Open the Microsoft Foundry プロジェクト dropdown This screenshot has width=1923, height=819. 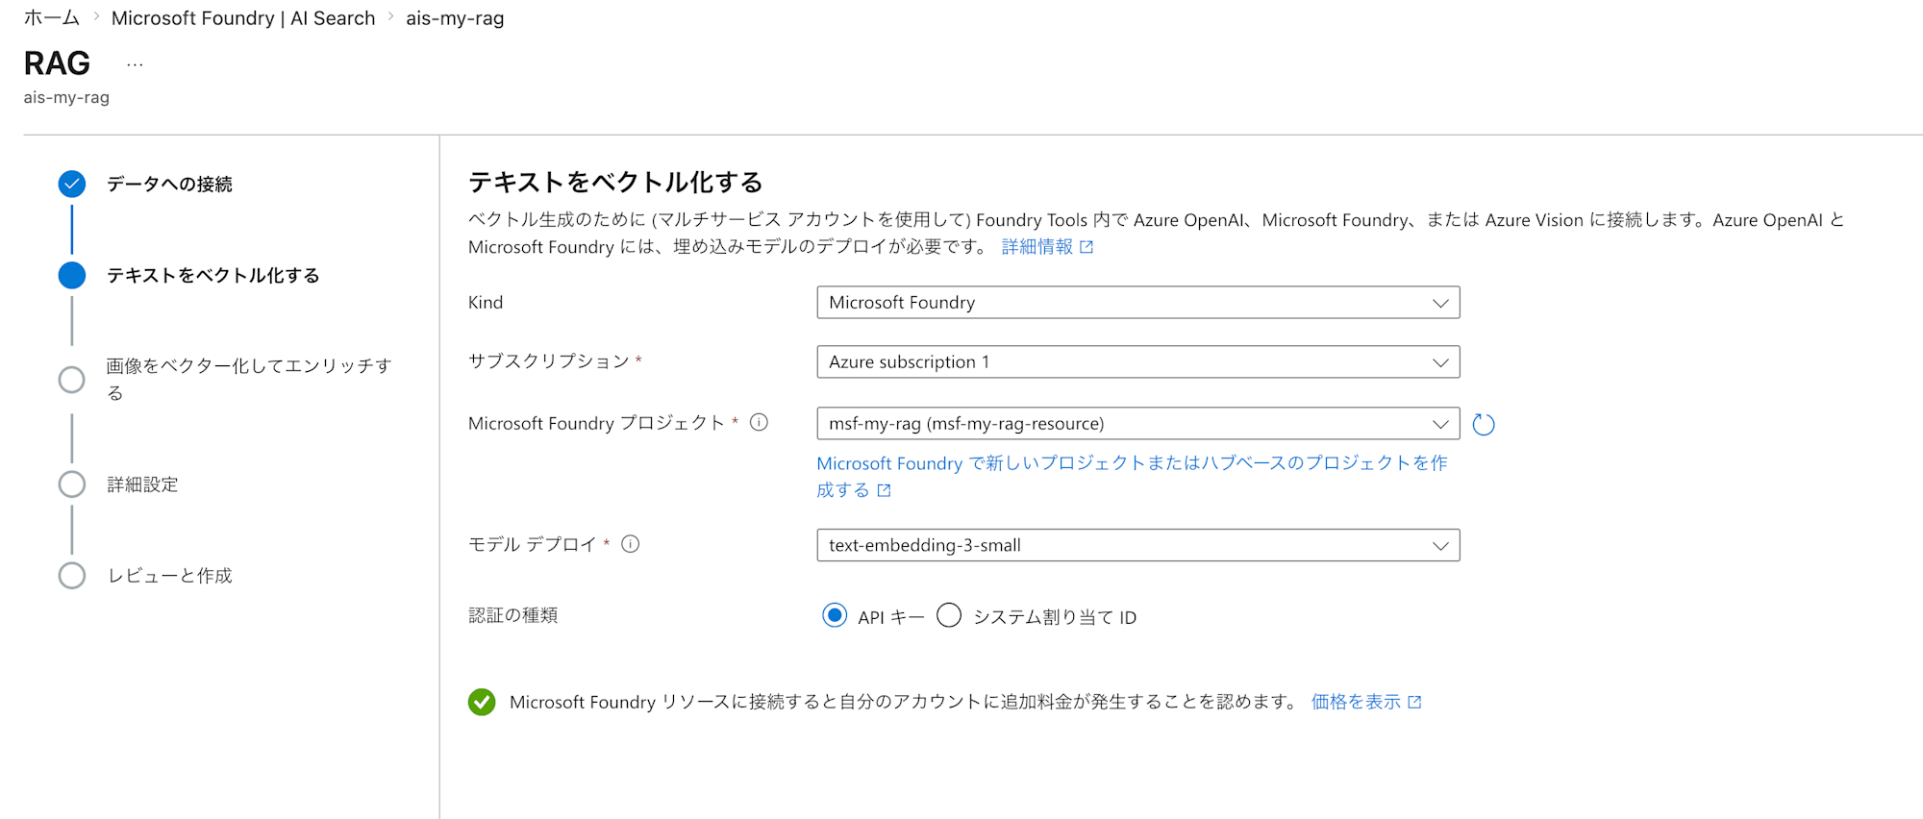(x=1138, y=424)
